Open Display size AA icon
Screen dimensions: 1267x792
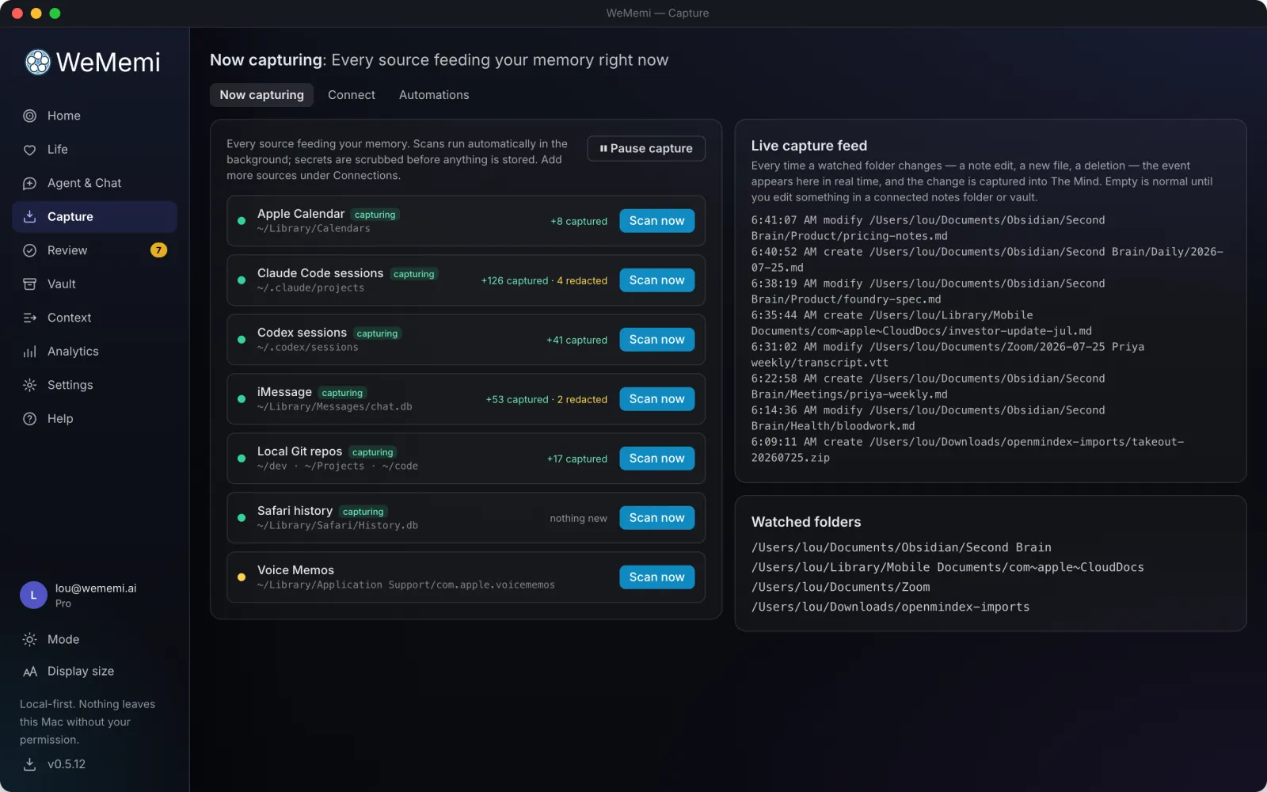(29, 672)
